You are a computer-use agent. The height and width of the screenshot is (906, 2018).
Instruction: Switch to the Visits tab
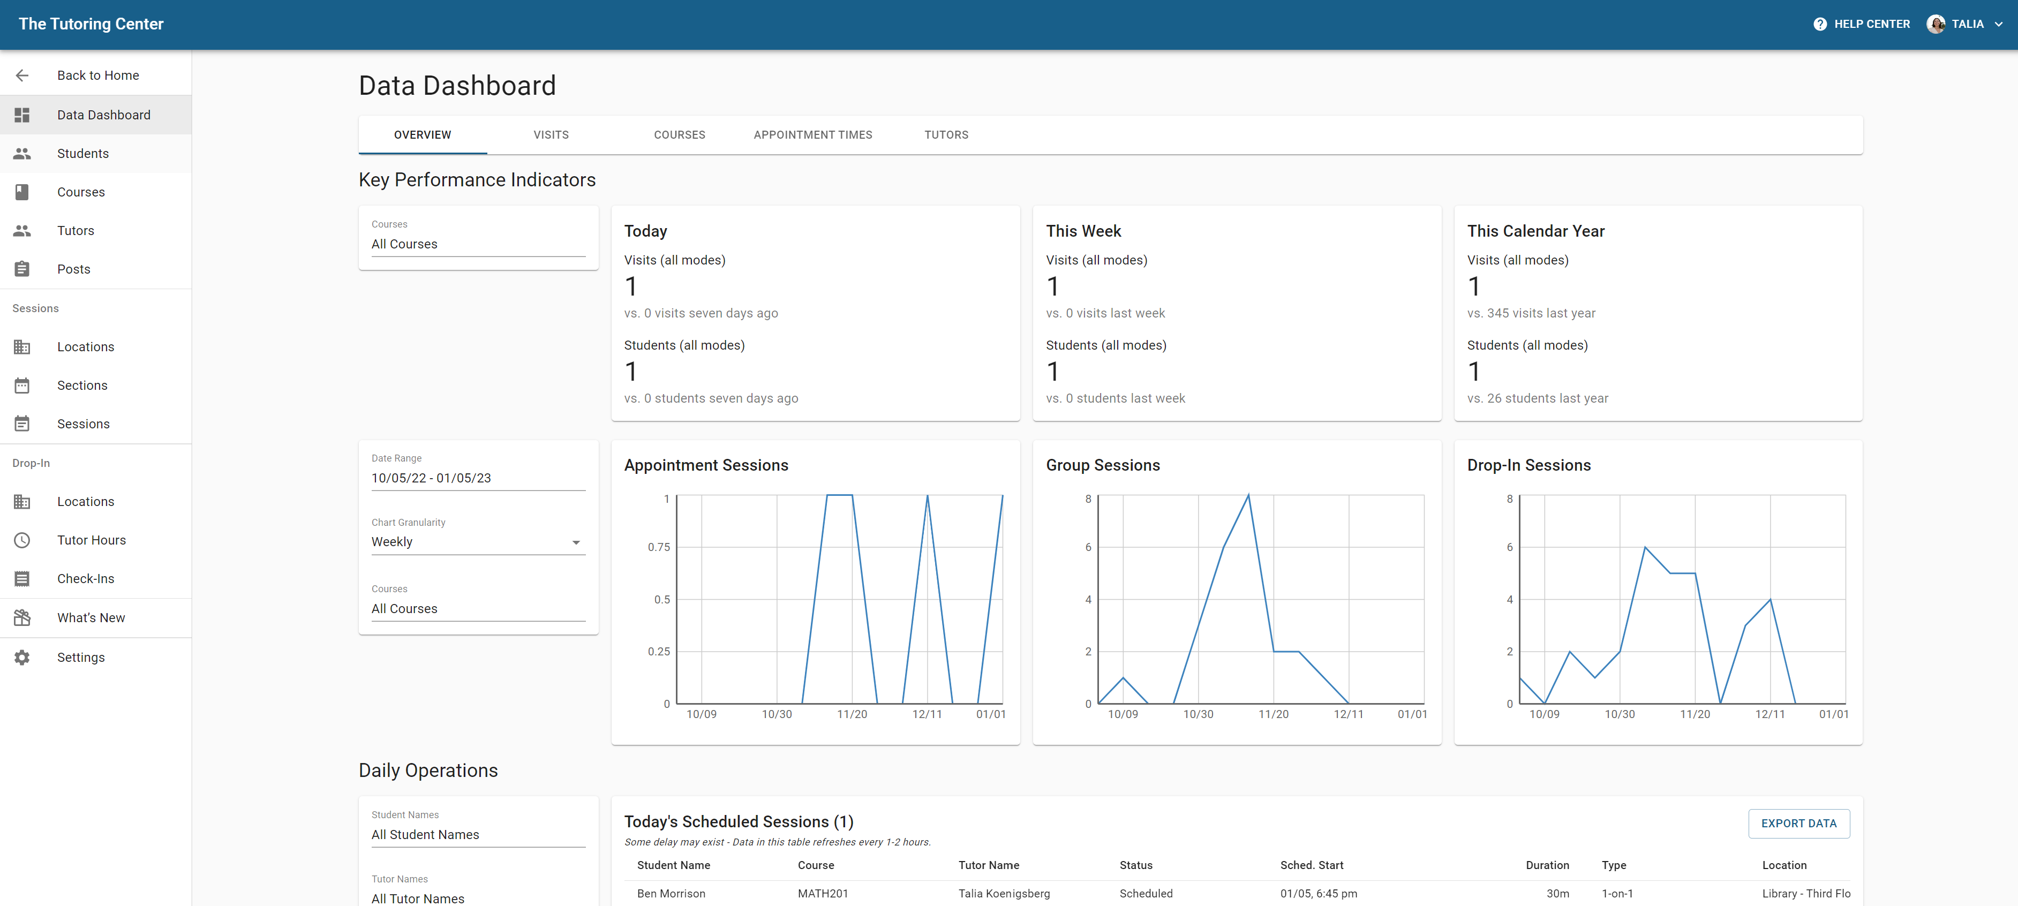point(551,135)
